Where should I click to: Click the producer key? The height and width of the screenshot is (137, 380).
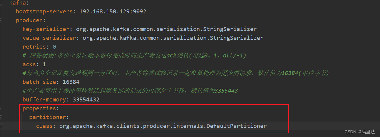point(30,21)
